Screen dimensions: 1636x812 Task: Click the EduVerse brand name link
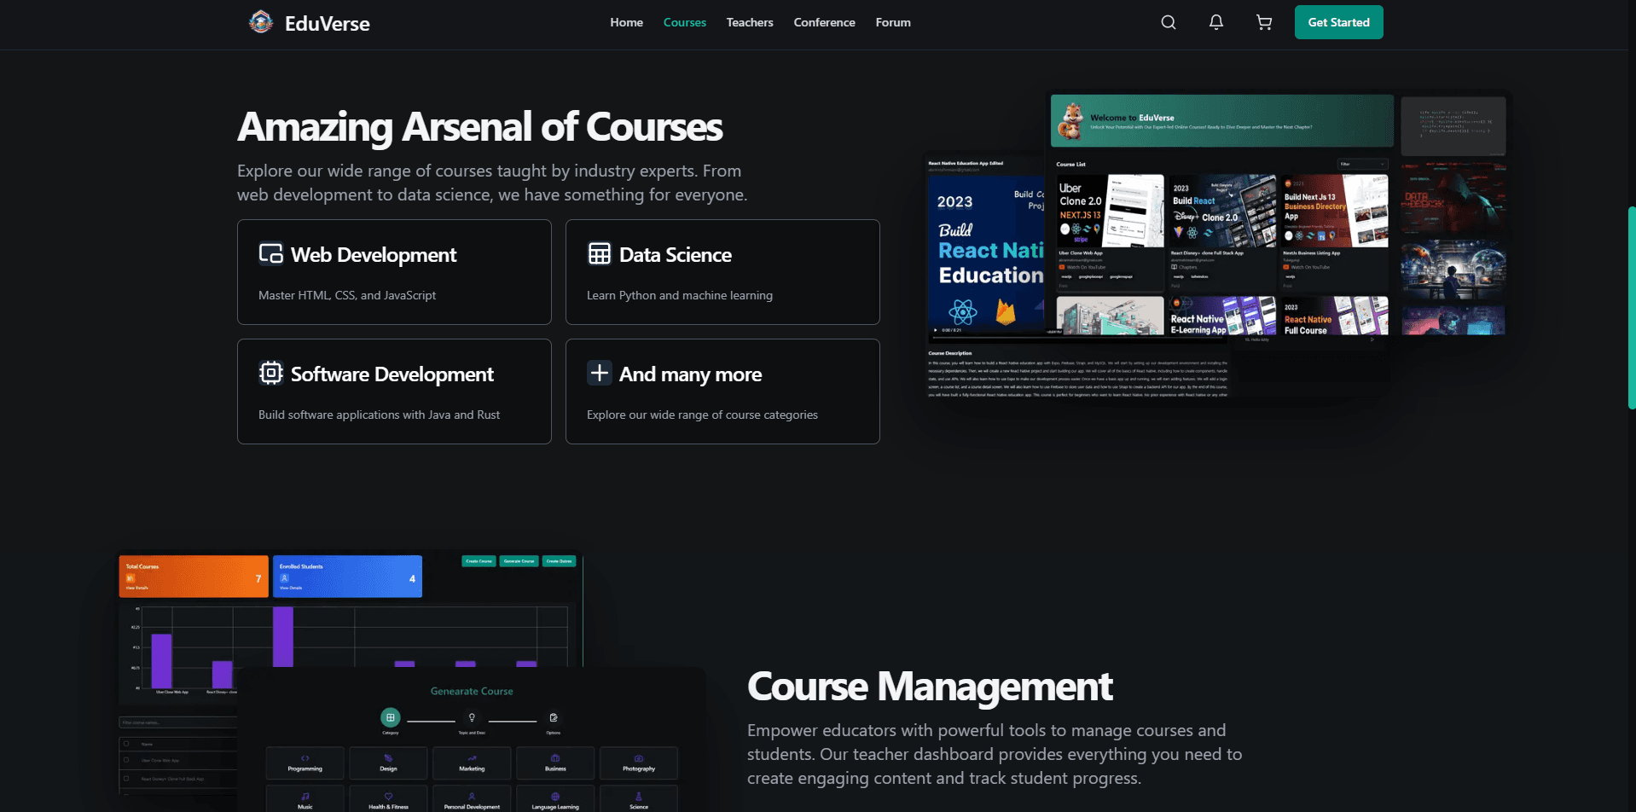click(328, 24)
